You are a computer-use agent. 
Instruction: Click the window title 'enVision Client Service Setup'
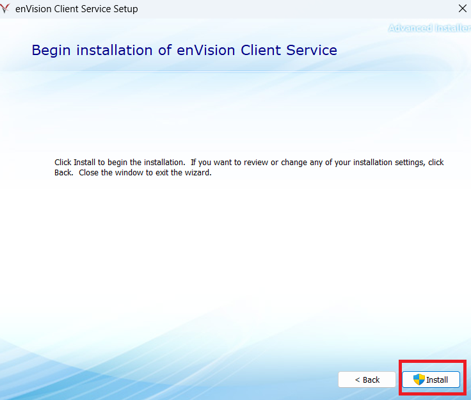(x=77, y=9)
